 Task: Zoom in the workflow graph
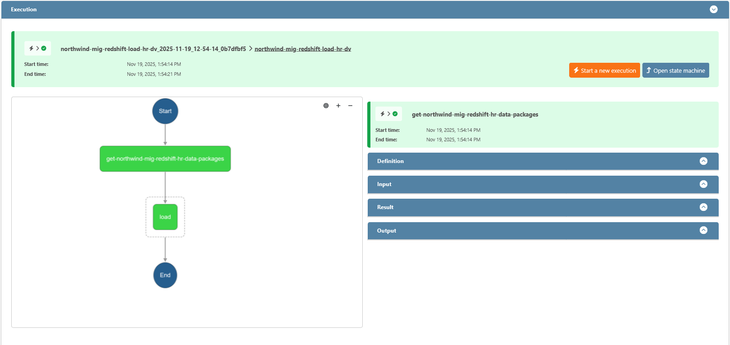[338, 106]
